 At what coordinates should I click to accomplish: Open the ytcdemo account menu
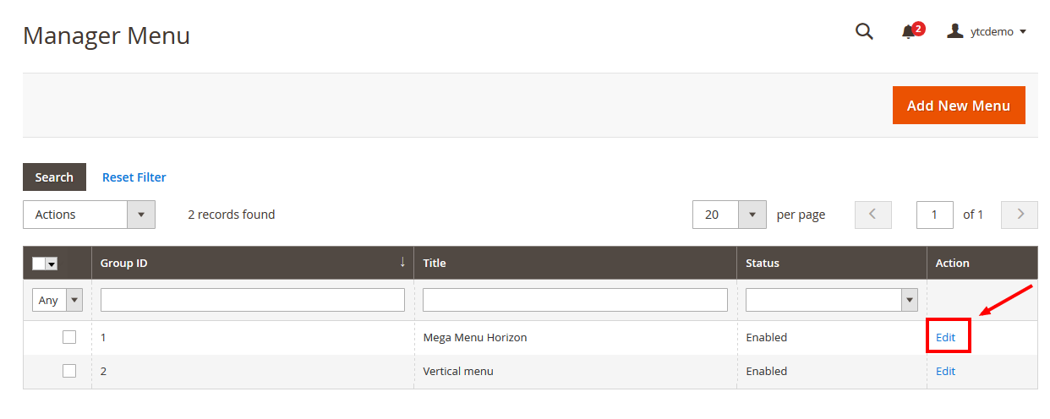[987, 31]
